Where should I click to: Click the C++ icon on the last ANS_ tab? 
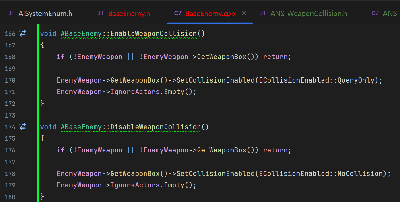(376, 13)
